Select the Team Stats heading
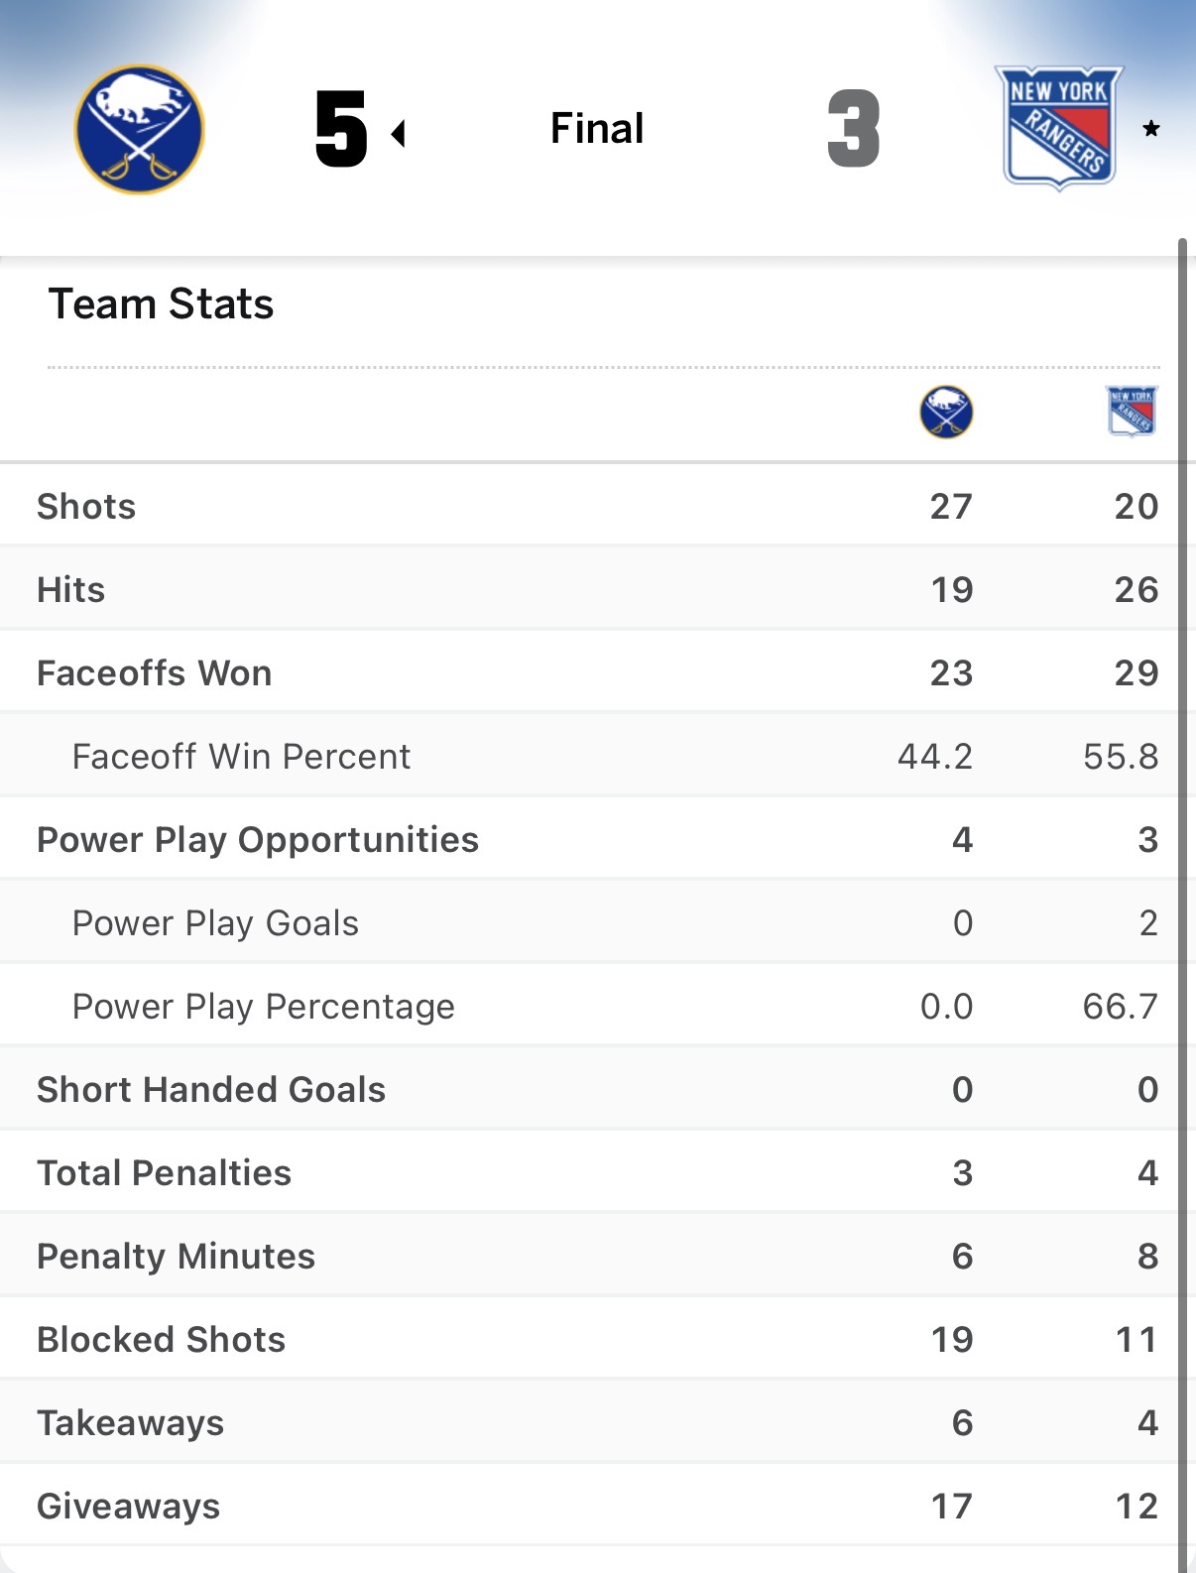This screenshot has width=1196, height=1573. click(161, 303)
